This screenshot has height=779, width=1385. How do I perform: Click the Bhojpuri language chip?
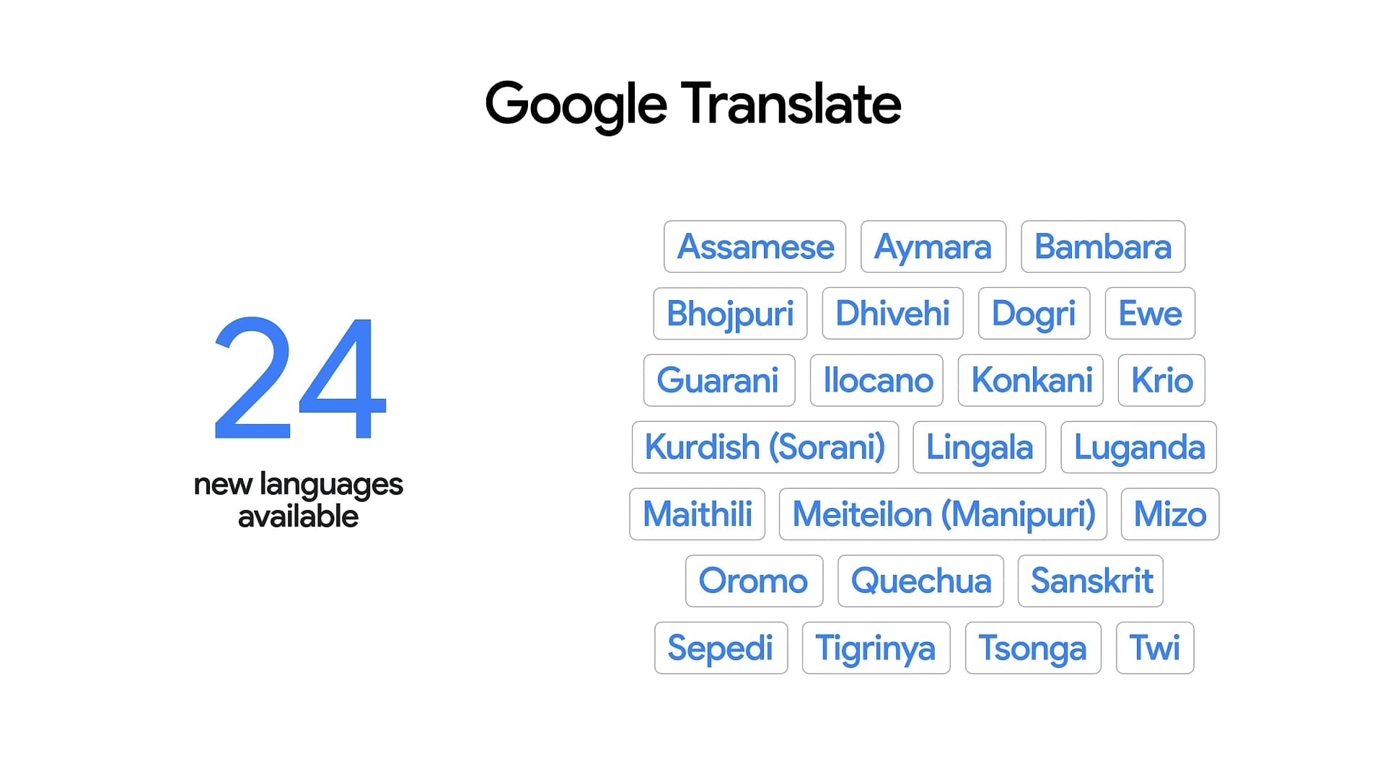point(730,314)
